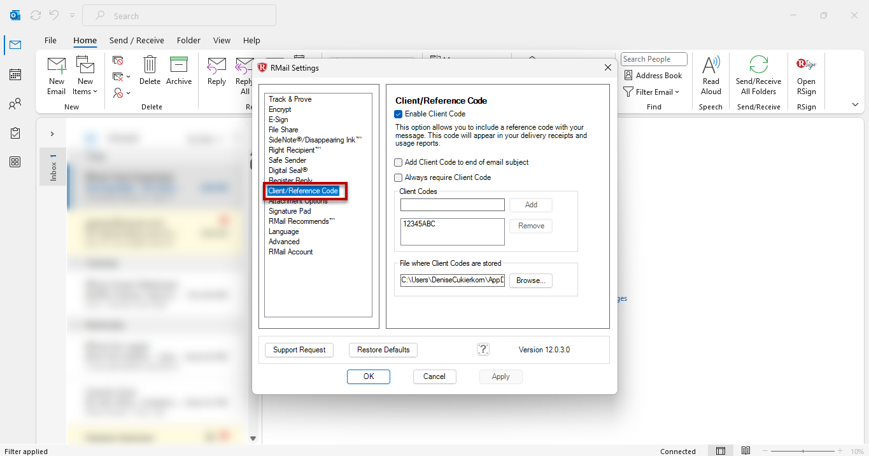Cancel the RMail Settings dialog

(x=434, y=377)
